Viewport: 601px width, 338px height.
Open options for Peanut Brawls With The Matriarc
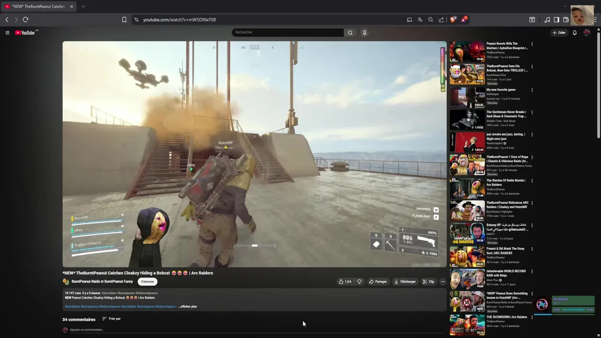coord(532,44)
